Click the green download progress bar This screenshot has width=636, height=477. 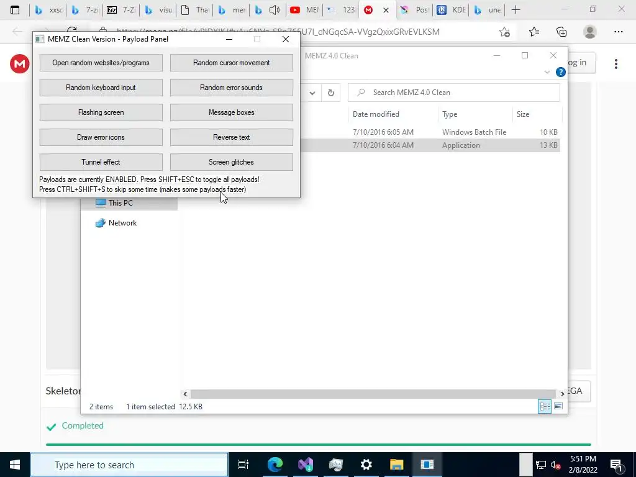(x=319, y=445)
